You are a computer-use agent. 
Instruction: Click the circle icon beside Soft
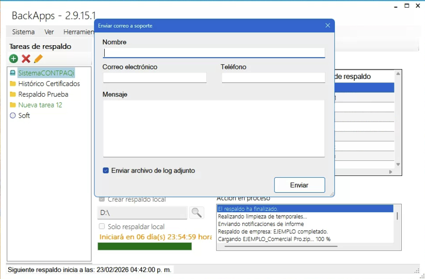click(13, 116)
